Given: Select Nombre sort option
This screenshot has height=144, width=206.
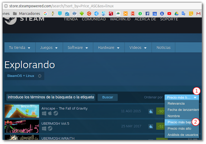Looking at the screenshot, I should (182, 116).
